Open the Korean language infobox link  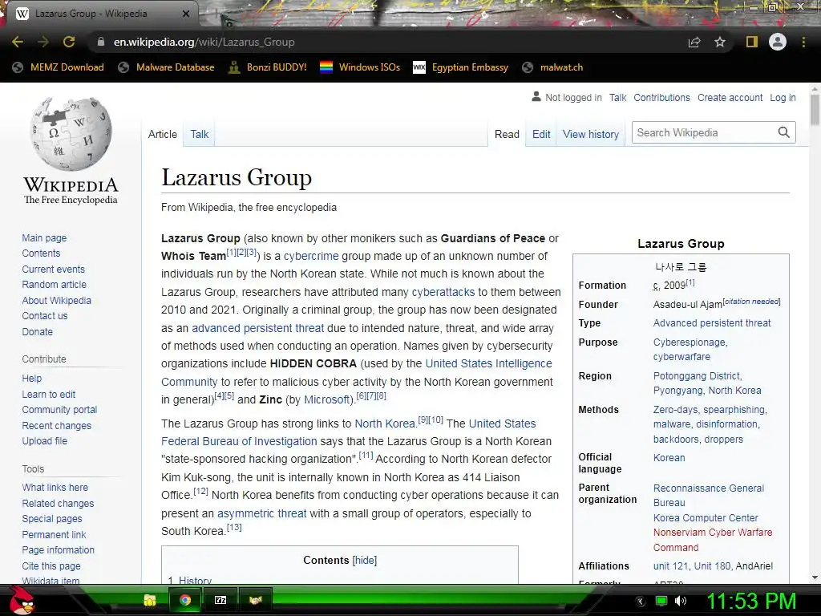[669, 458]
